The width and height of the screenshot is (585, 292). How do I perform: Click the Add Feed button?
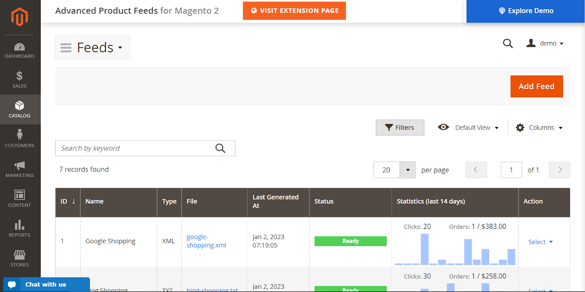pyautogui.click(x=537, y=87)
